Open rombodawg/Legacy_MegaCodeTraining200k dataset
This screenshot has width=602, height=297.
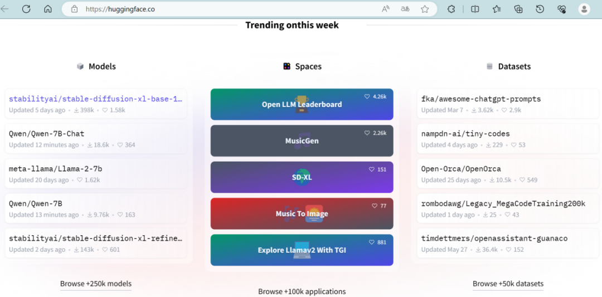(503, 204)
